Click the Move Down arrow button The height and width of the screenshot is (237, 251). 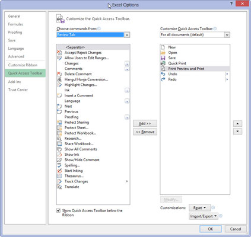(x=237, y=132)
